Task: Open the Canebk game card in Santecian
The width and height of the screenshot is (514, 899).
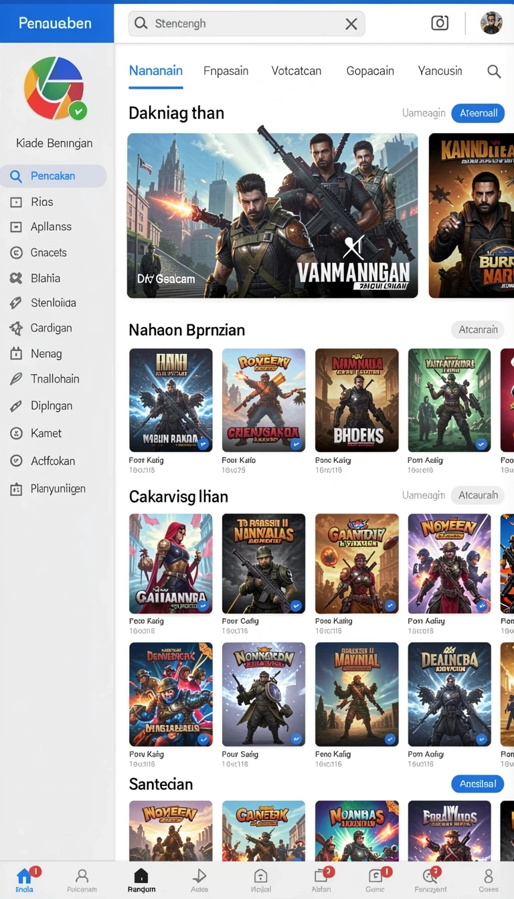Action: 264,831
